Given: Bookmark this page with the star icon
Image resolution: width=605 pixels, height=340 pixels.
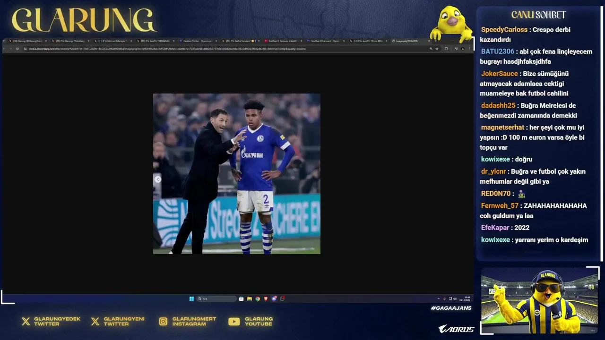Looking at the screenshot, I should [437, 49].
